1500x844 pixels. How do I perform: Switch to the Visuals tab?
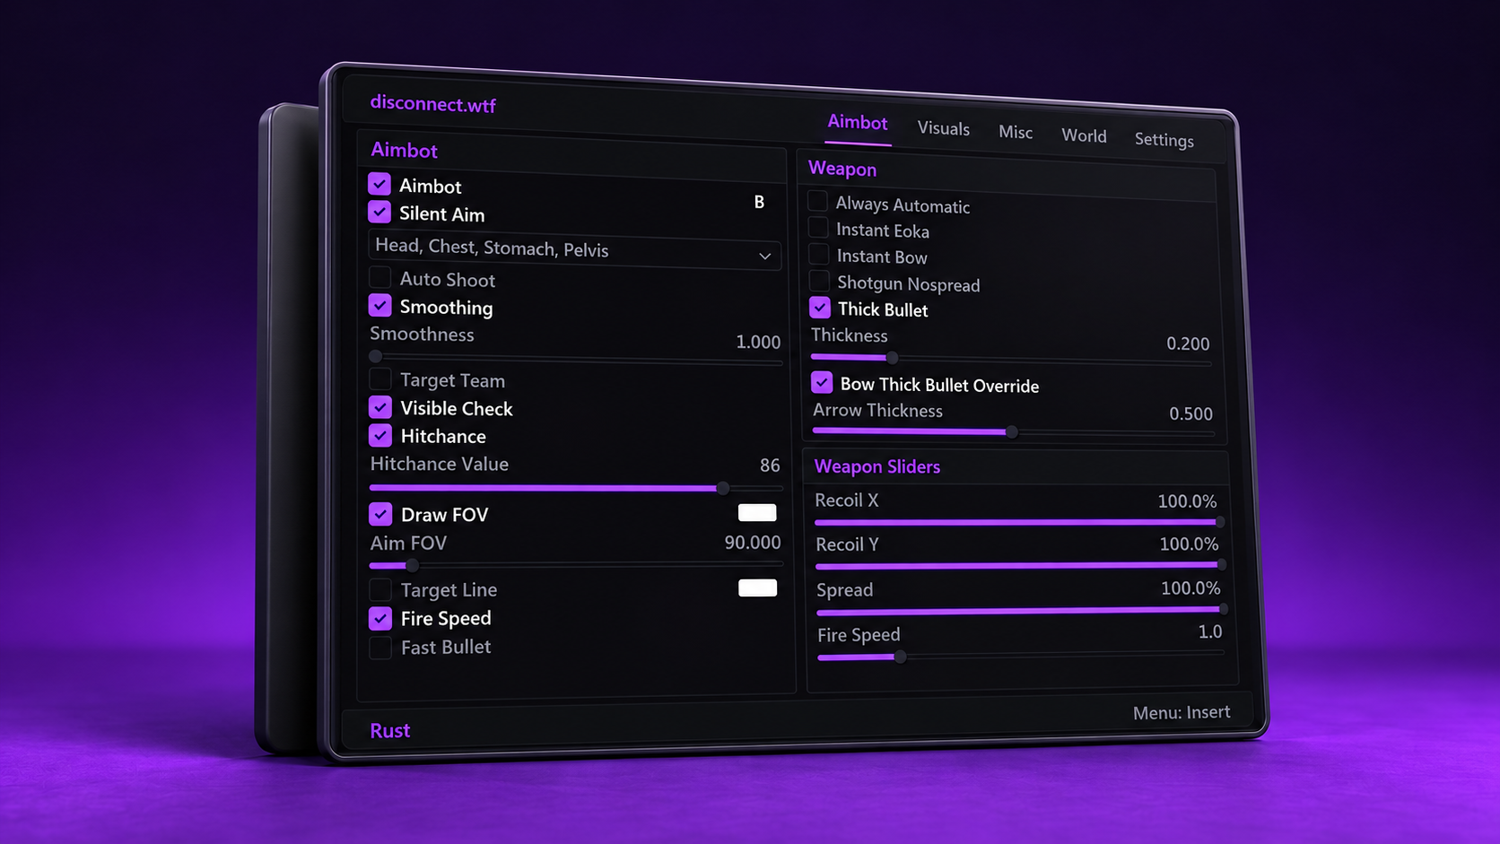[943, 128]
